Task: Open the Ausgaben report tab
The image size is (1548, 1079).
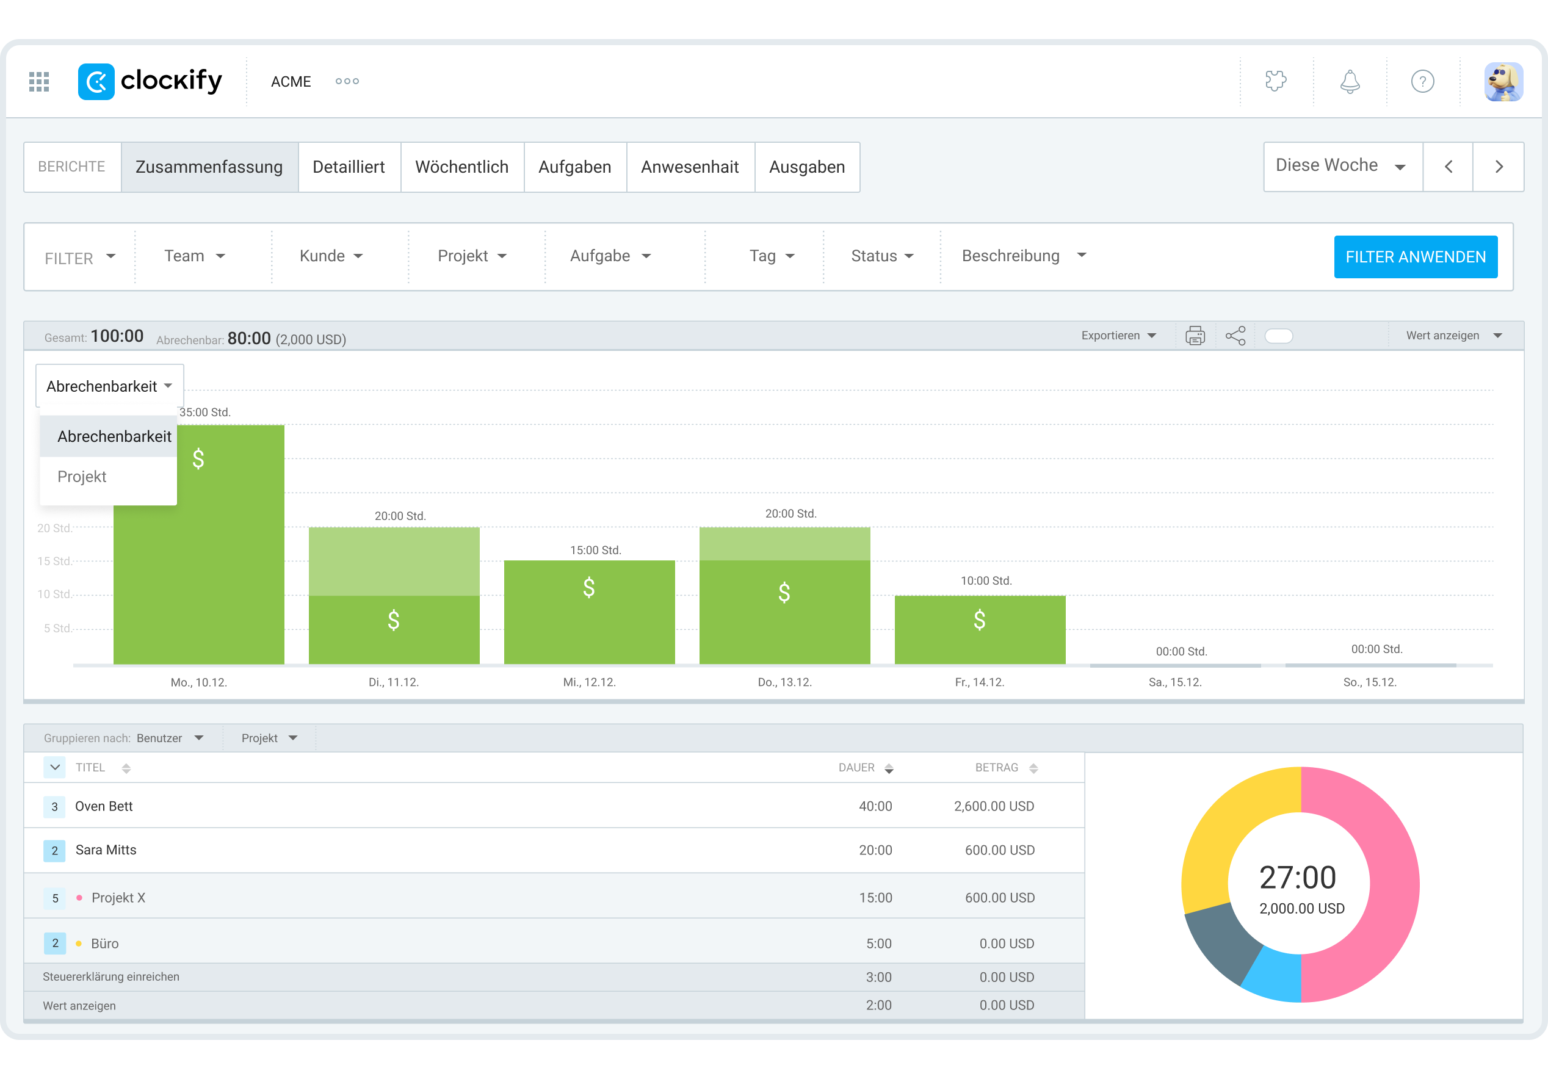Action: click(x=807, y=167)
